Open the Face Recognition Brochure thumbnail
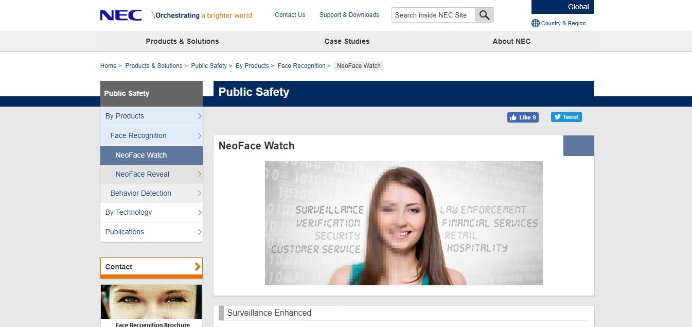 [x=151, y=306]
